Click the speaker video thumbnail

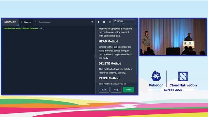click(173, 37)
